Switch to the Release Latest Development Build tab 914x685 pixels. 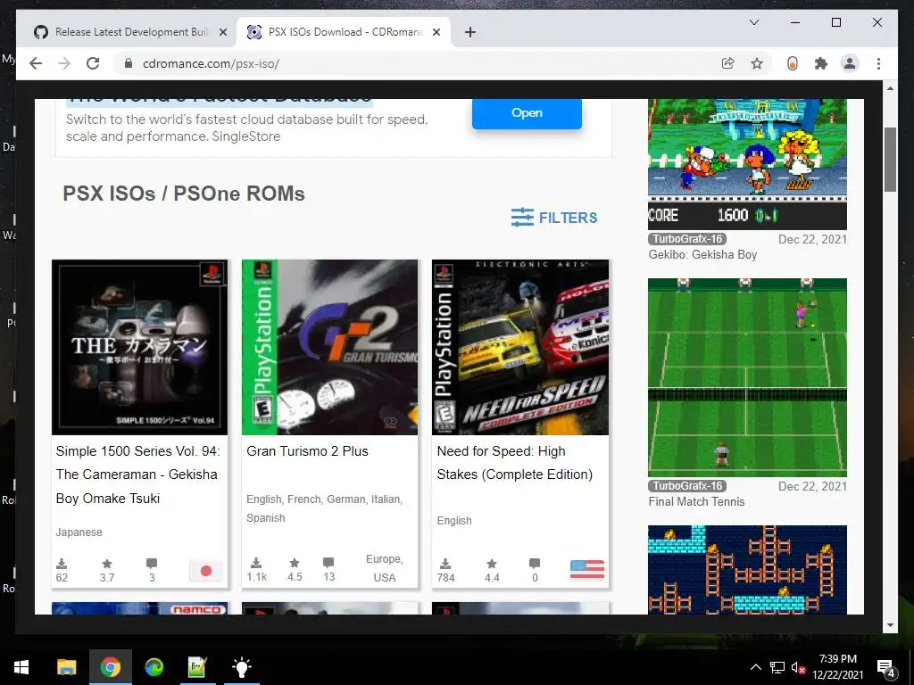click(x=131, y=32)
